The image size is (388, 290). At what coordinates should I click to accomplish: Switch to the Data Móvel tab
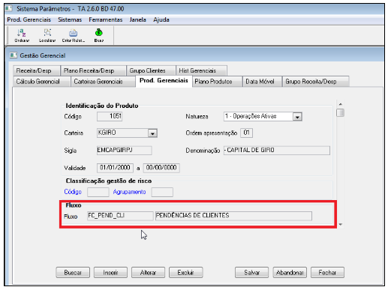(x=263, y=82)
